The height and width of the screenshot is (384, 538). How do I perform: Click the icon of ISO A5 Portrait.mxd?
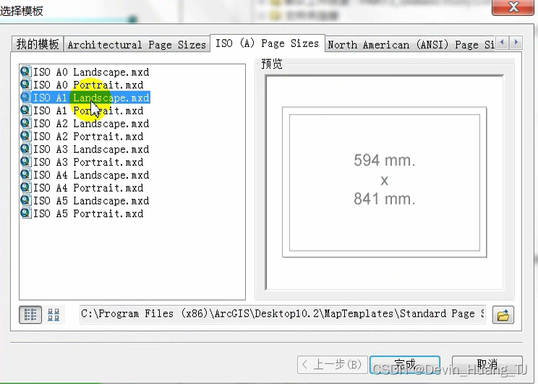point(26,213)
